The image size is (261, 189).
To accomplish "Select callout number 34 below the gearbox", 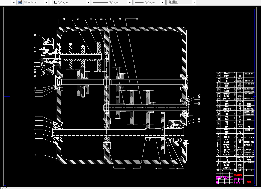I will [177, 168].
